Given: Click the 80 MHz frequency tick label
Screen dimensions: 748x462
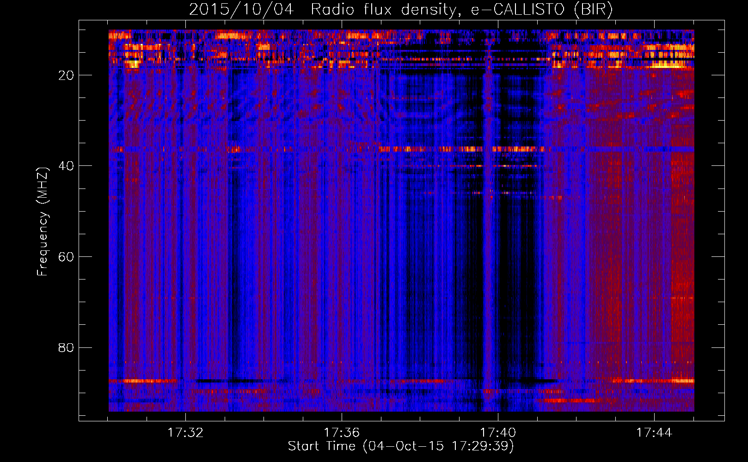Looking at the screenshot, I should 66,347.
